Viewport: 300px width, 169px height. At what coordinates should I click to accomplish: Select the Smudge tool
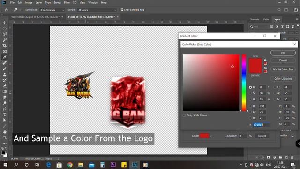pyautogui.click(x=5, y=98)
